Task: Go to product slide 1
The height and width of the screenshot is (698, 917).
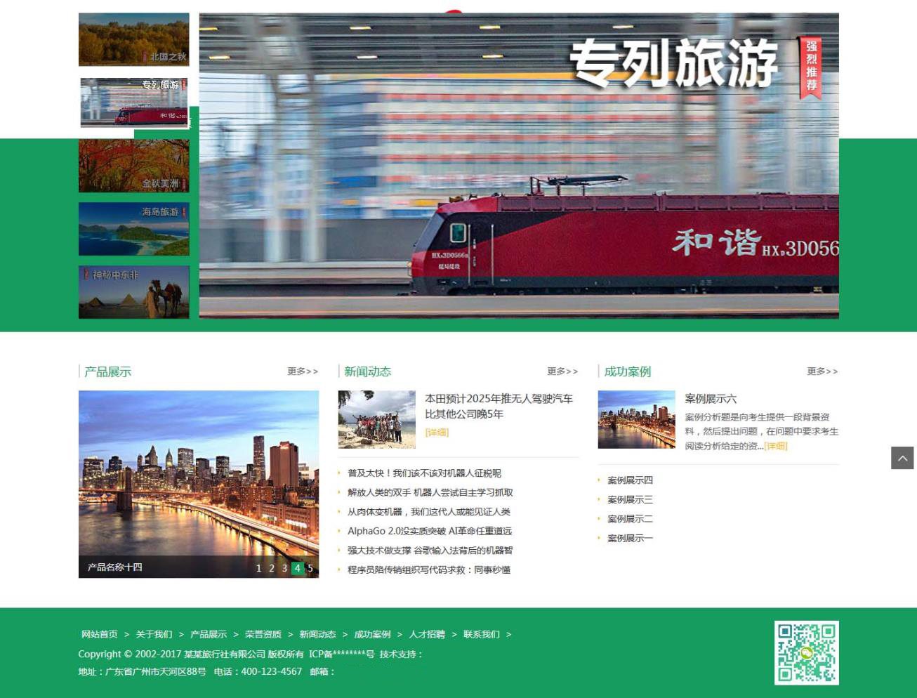Action: [x=258, y=568]
